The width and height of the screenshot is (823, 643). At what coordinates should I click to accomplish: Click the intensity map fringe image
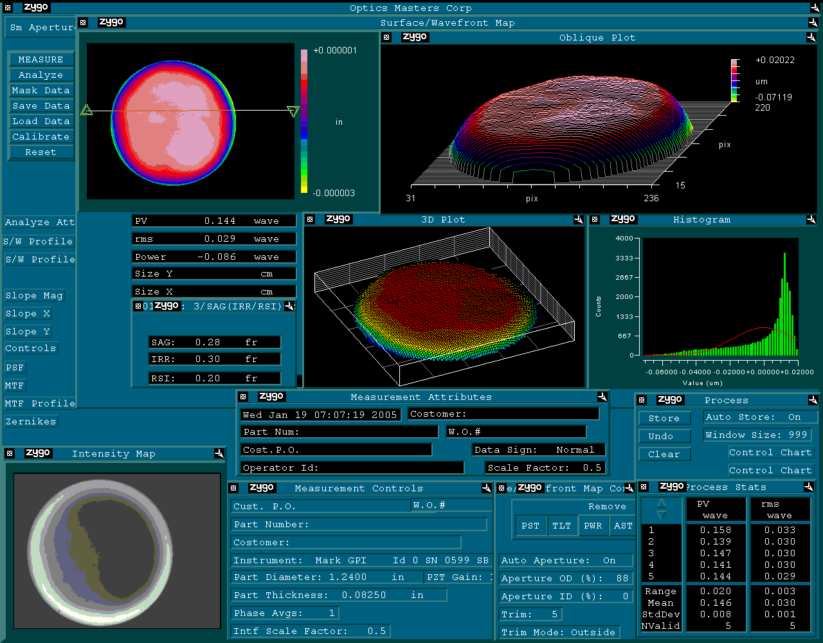[x=116, y=551]
